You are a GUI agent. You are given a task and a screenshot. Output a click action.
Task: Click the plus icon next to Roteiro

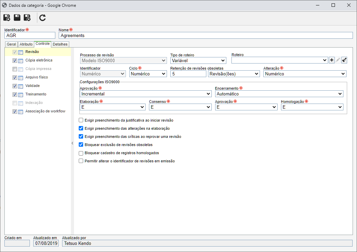[332, 60]
